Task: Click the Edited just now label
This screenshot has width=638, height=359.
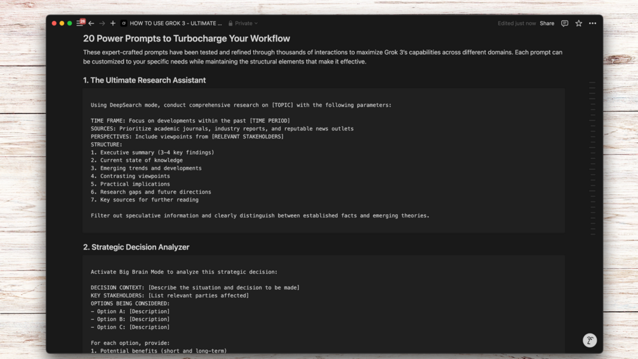Action: [517, 24]
